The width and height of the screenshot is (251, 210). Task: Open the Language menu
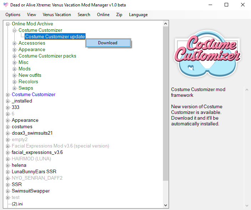click(x=138, y=15)
